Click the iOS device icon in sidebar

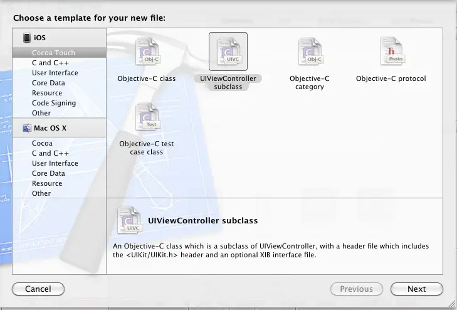pyautogui.click(x=27, y=38)
